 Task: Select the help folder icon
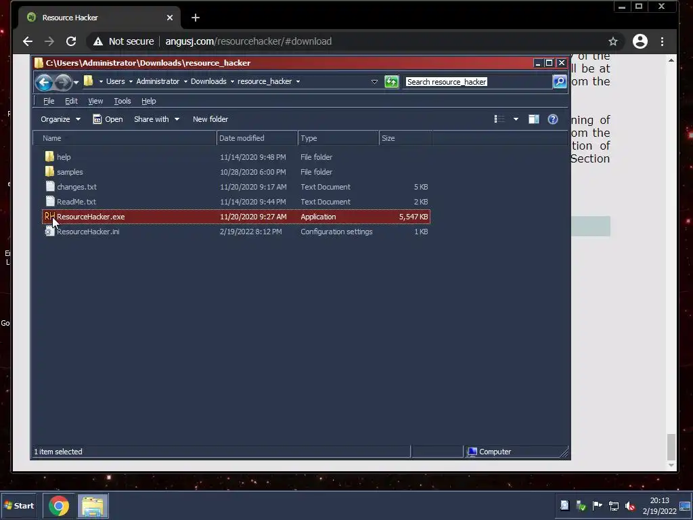click(x=49, y=156)
